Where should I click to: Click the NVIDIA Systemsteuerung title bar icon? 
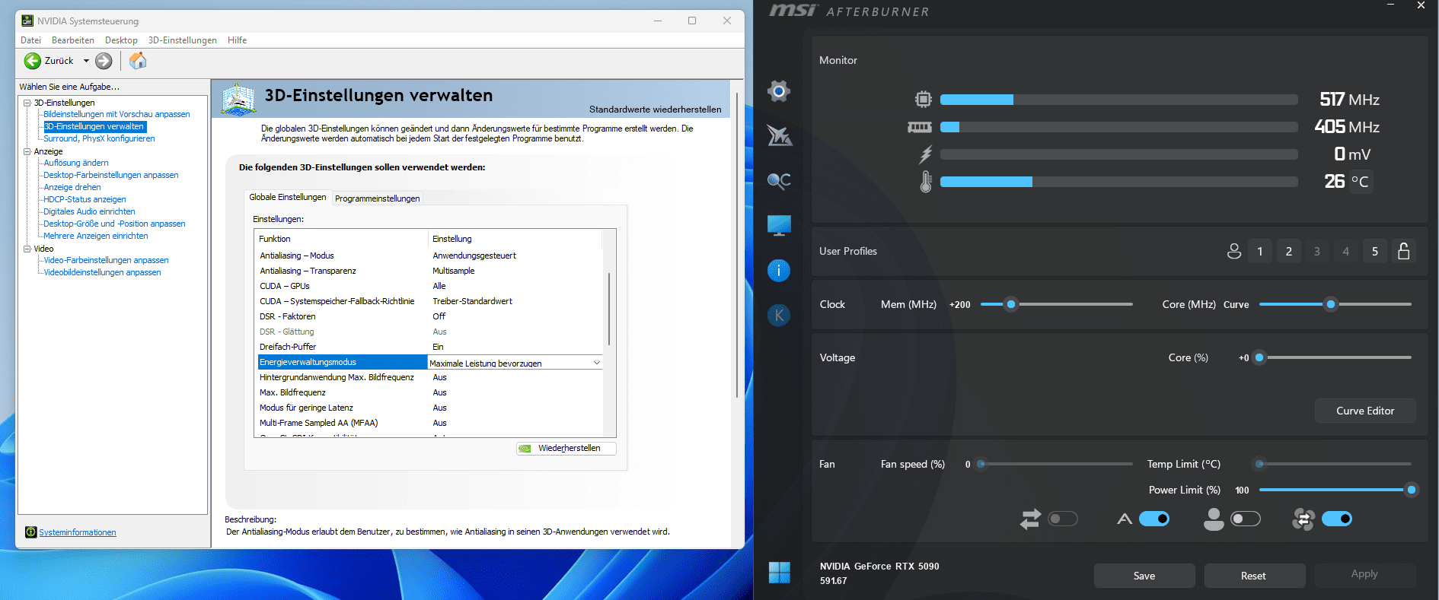click(x=27, y=21)
